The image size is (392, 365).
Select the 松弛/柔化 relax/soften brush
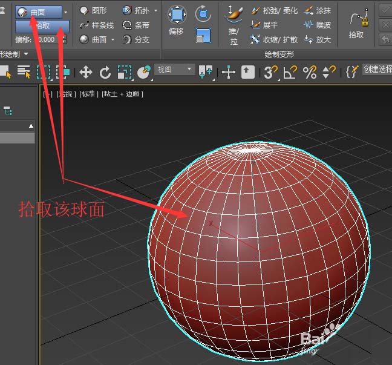coord(274,10)
